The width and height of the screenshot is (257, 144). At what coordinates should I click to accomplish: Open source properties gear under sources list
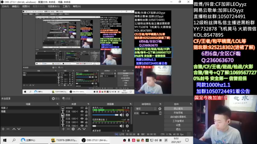pos(73,129)
